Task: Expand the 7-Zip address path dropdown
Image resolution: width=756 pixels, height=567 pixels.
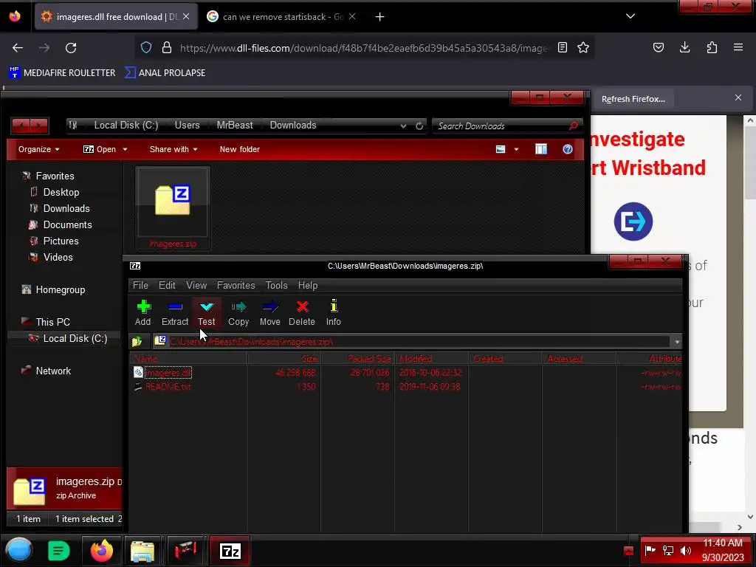Action: (x=677, y=342)
